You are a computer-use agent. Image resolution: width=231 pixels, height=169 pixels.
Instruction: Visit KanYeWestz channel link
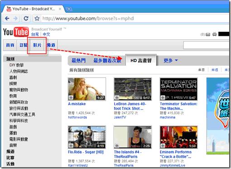tap(78, 165)
